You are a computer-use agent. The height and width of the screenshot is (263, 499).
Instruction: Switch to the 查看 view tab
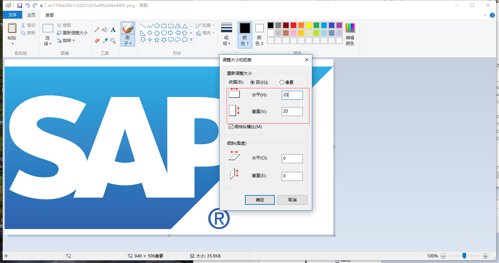point(50,15)
